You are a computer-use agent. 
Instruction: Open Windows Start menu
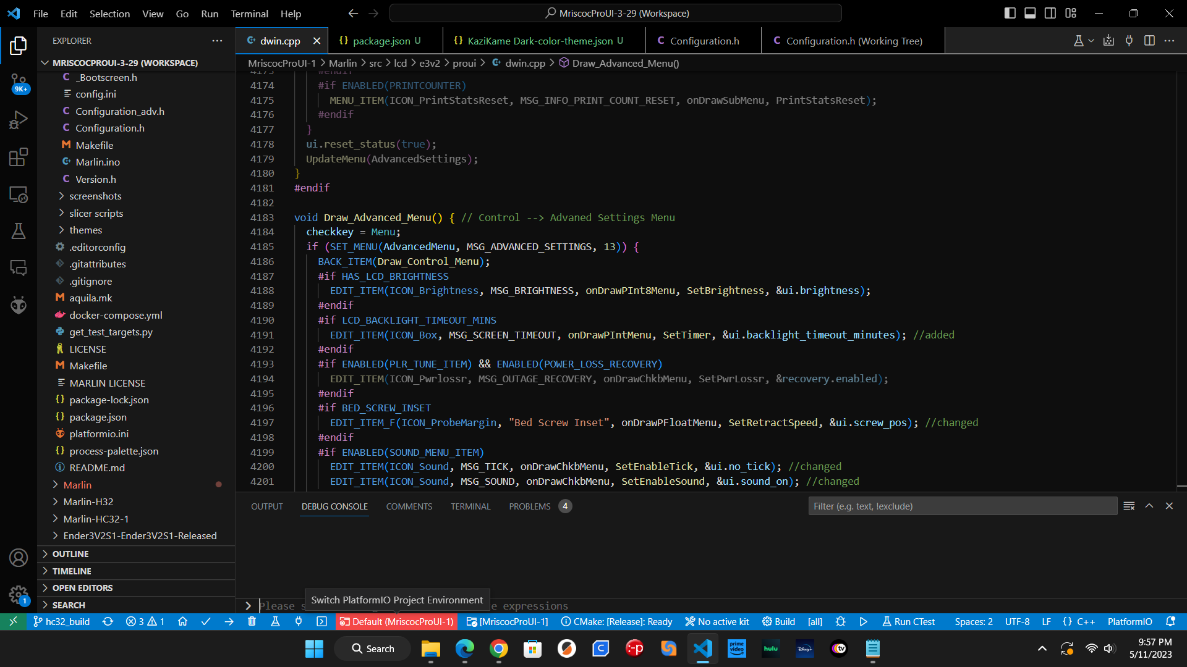tap(314, 648)
